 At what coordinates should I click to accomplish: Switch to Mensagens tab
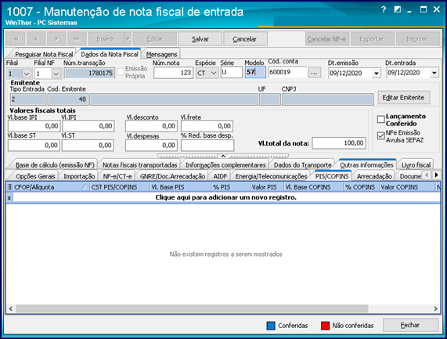pyautogui.click(x=161, y=54)
